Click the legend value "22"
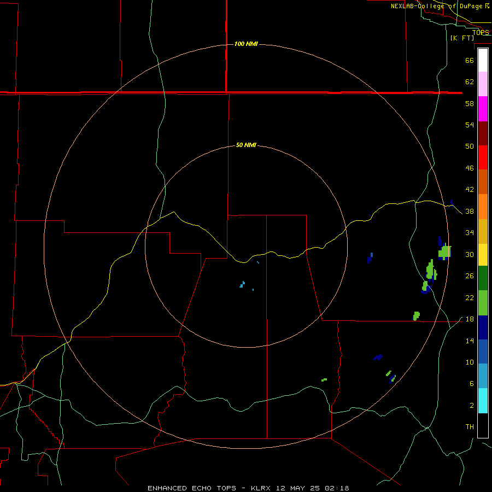The width and height of the screenshot is (492, 492). tap(470, 297)
